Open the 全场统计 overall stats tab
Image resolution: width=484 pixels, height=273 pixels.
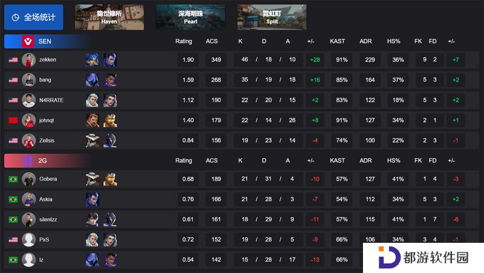[34, 18]
